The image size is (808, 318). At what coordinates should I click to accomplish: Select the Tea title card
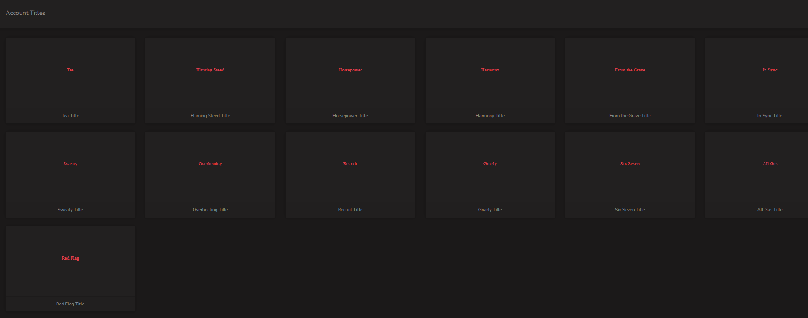(70, 80)
